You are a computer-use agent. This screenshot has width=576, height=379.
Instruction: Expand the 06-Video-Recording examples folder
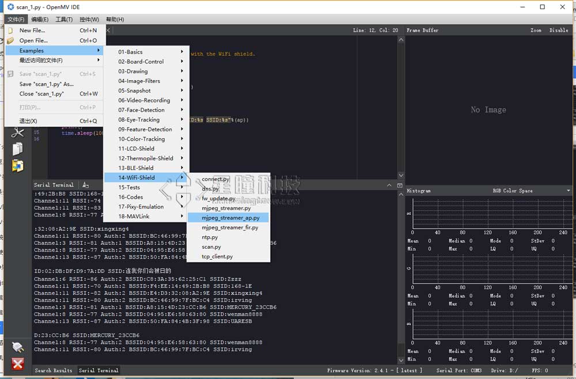[146, 100]
